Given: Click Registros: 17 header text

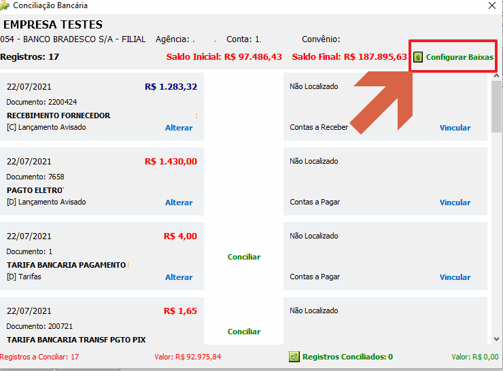Looking at the screenshot, I should tap(29, 57).
